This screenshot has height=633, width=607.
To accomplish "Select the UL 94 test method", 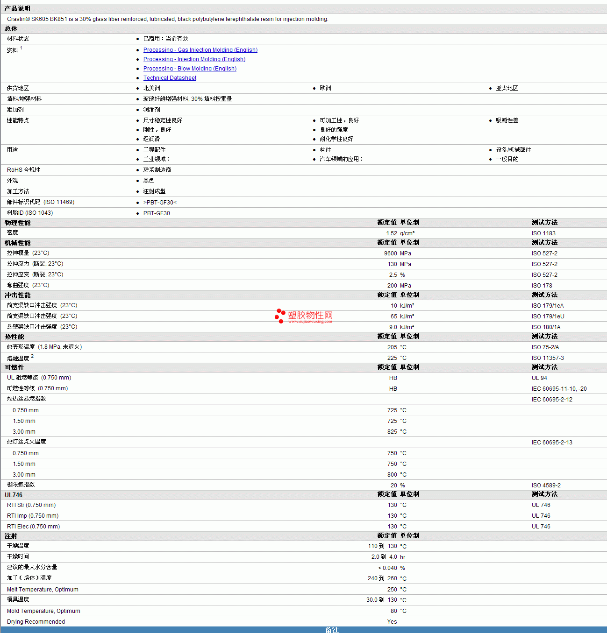I will coord(539,378).
